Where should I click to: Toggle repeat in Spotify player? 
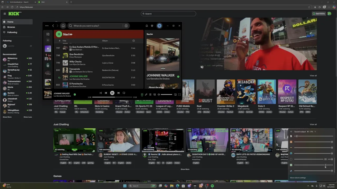124,93
